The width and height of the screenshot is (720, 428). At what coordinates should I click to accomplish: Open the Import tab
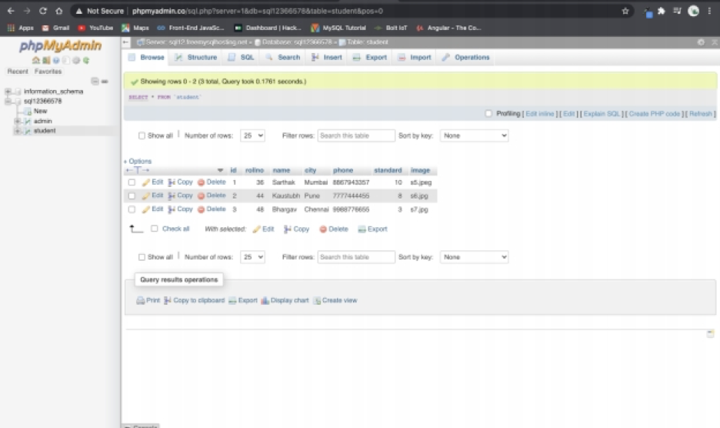(415, 58)
